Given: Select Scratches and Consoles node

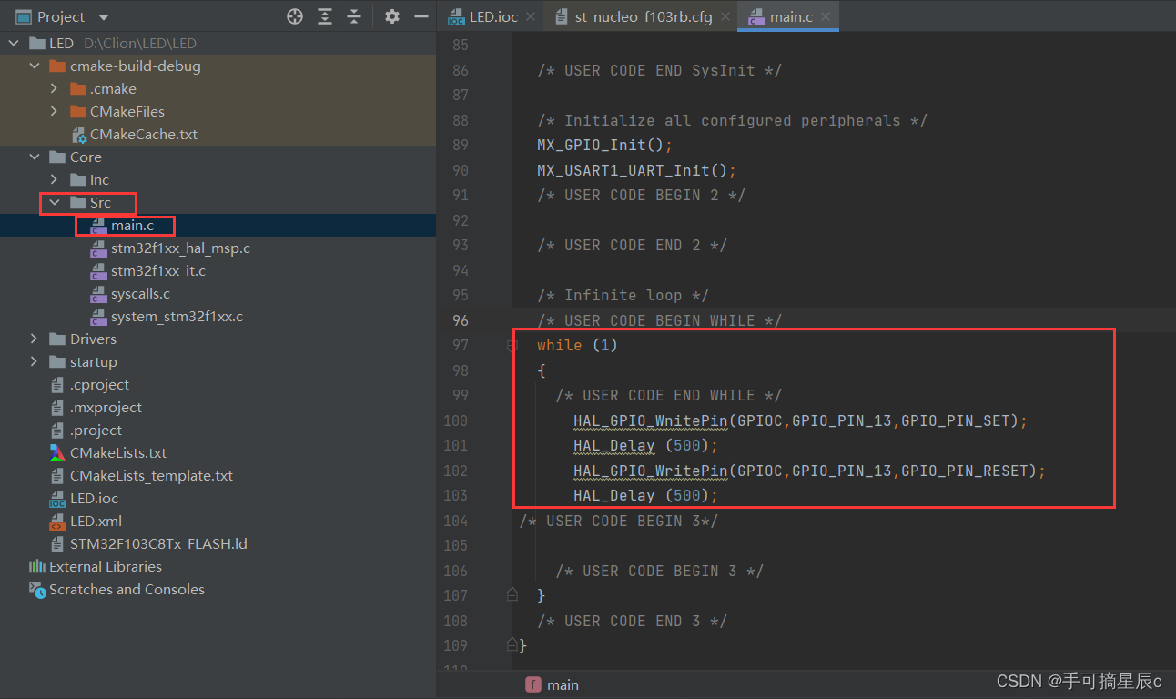Looking at the screenshot, I should (127, 589).
